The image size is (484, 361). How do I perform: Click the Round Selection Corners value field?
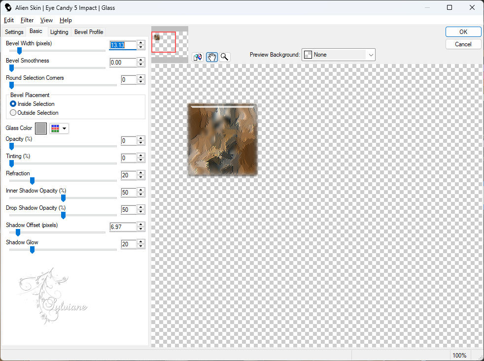129,80
